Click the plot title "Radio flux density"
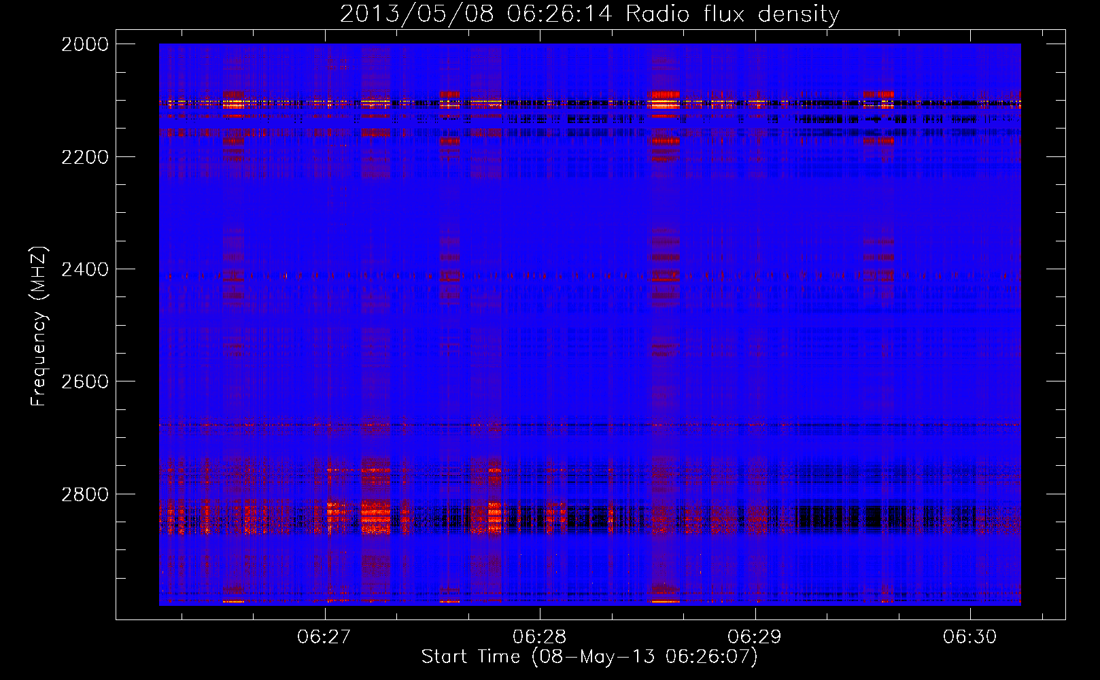Viewport: 1100px width, 680px height. [x=733, y=14]
